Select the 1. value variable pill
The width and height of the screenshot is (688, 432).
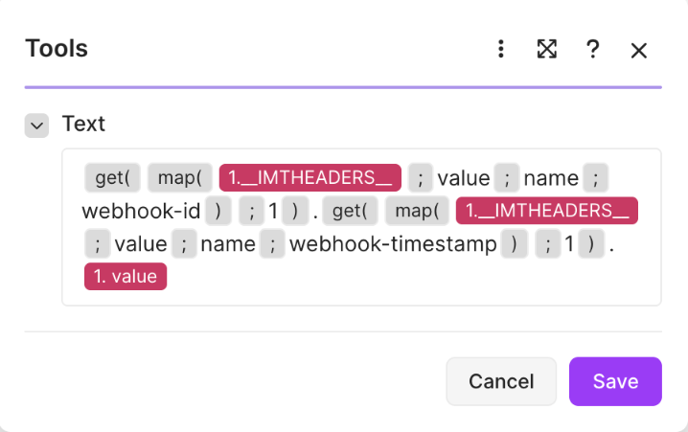[x=126, y=276]
